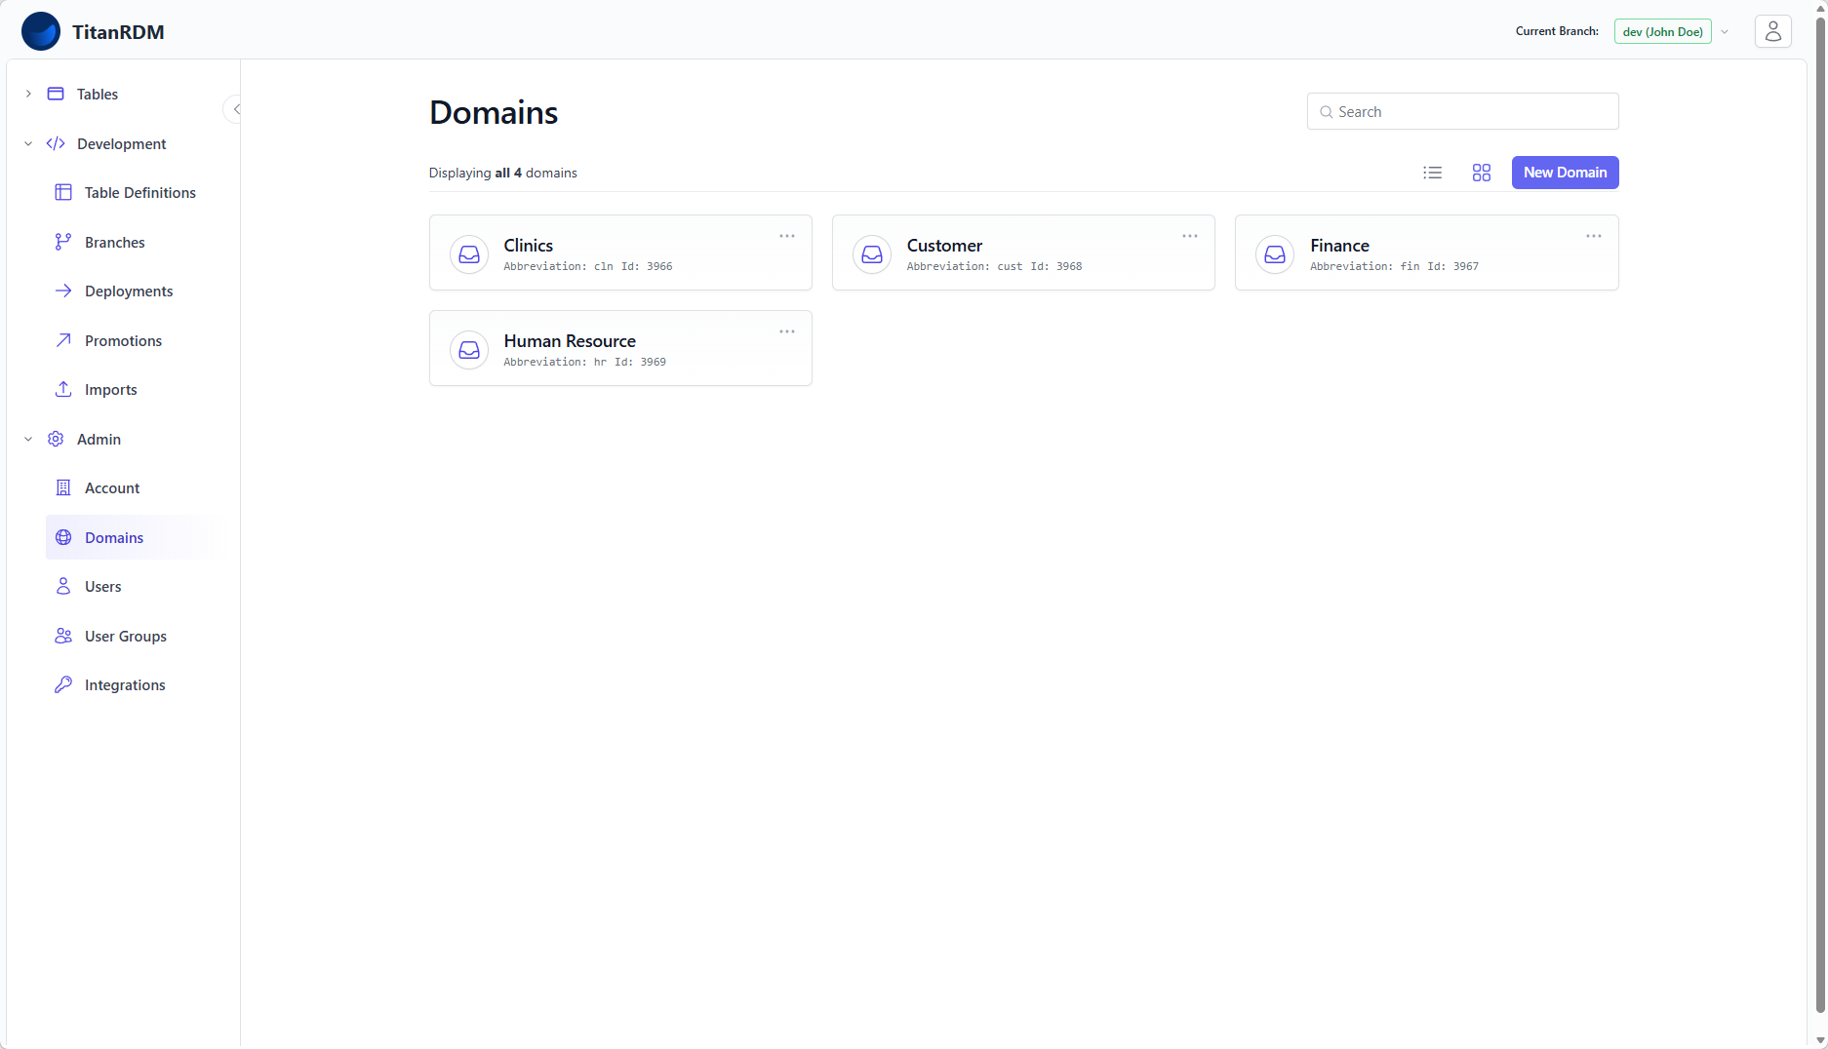Click the Development menu label
Viewport: 1828px width, 1049px height.
(122, 143)
